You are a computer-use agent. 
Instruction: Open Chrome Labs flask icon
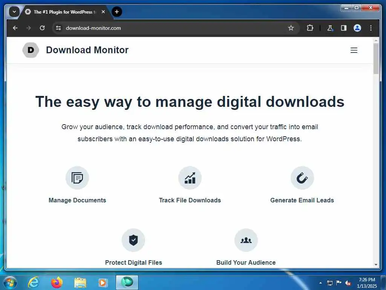click(x=330, y=28)
